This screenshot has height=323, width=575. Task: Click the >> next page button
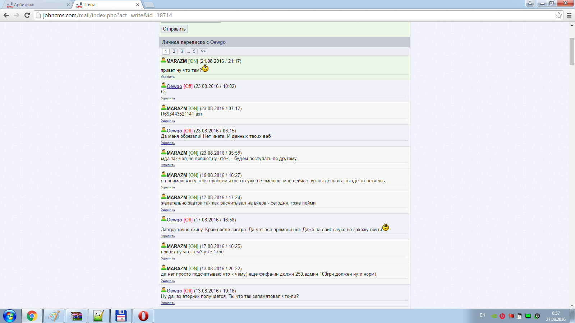(203, 51)
